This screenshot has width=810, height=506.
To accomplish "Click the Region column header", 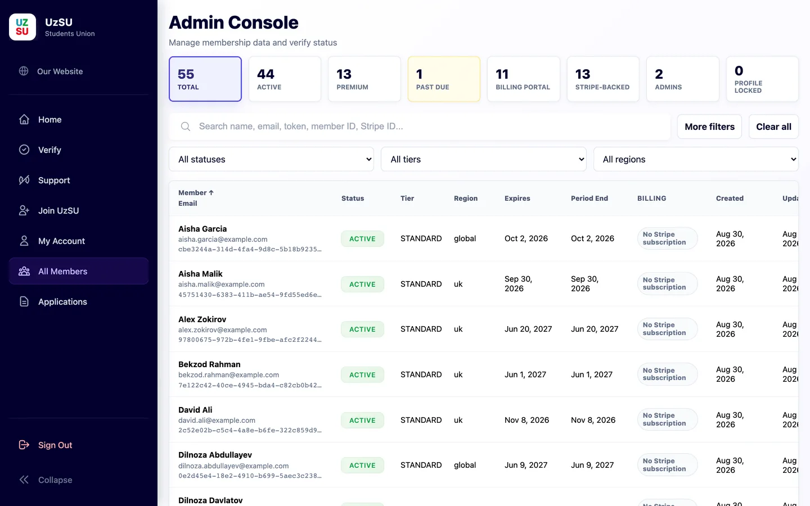I will coord(466,198).
